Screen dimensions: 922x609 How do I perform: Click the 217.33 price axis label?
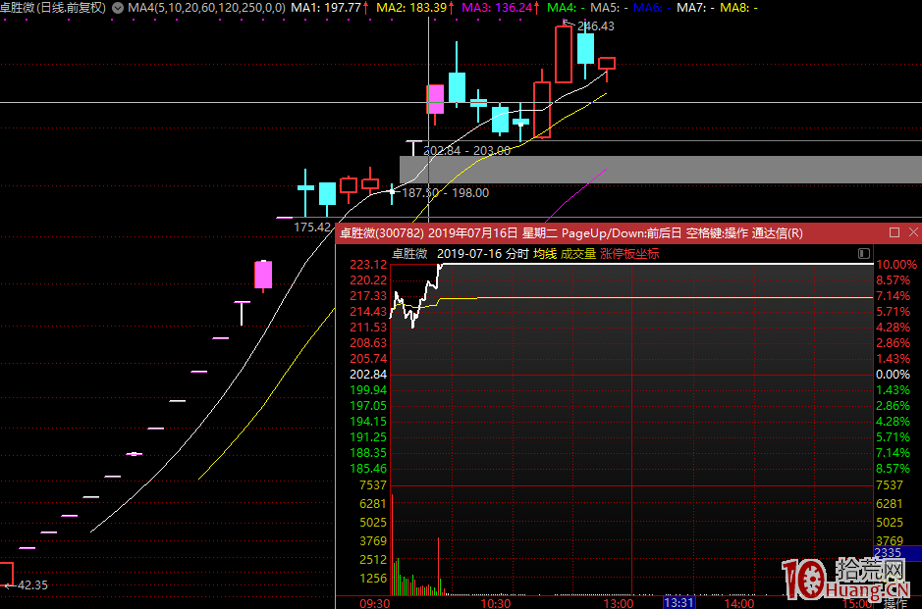[368, 296]
